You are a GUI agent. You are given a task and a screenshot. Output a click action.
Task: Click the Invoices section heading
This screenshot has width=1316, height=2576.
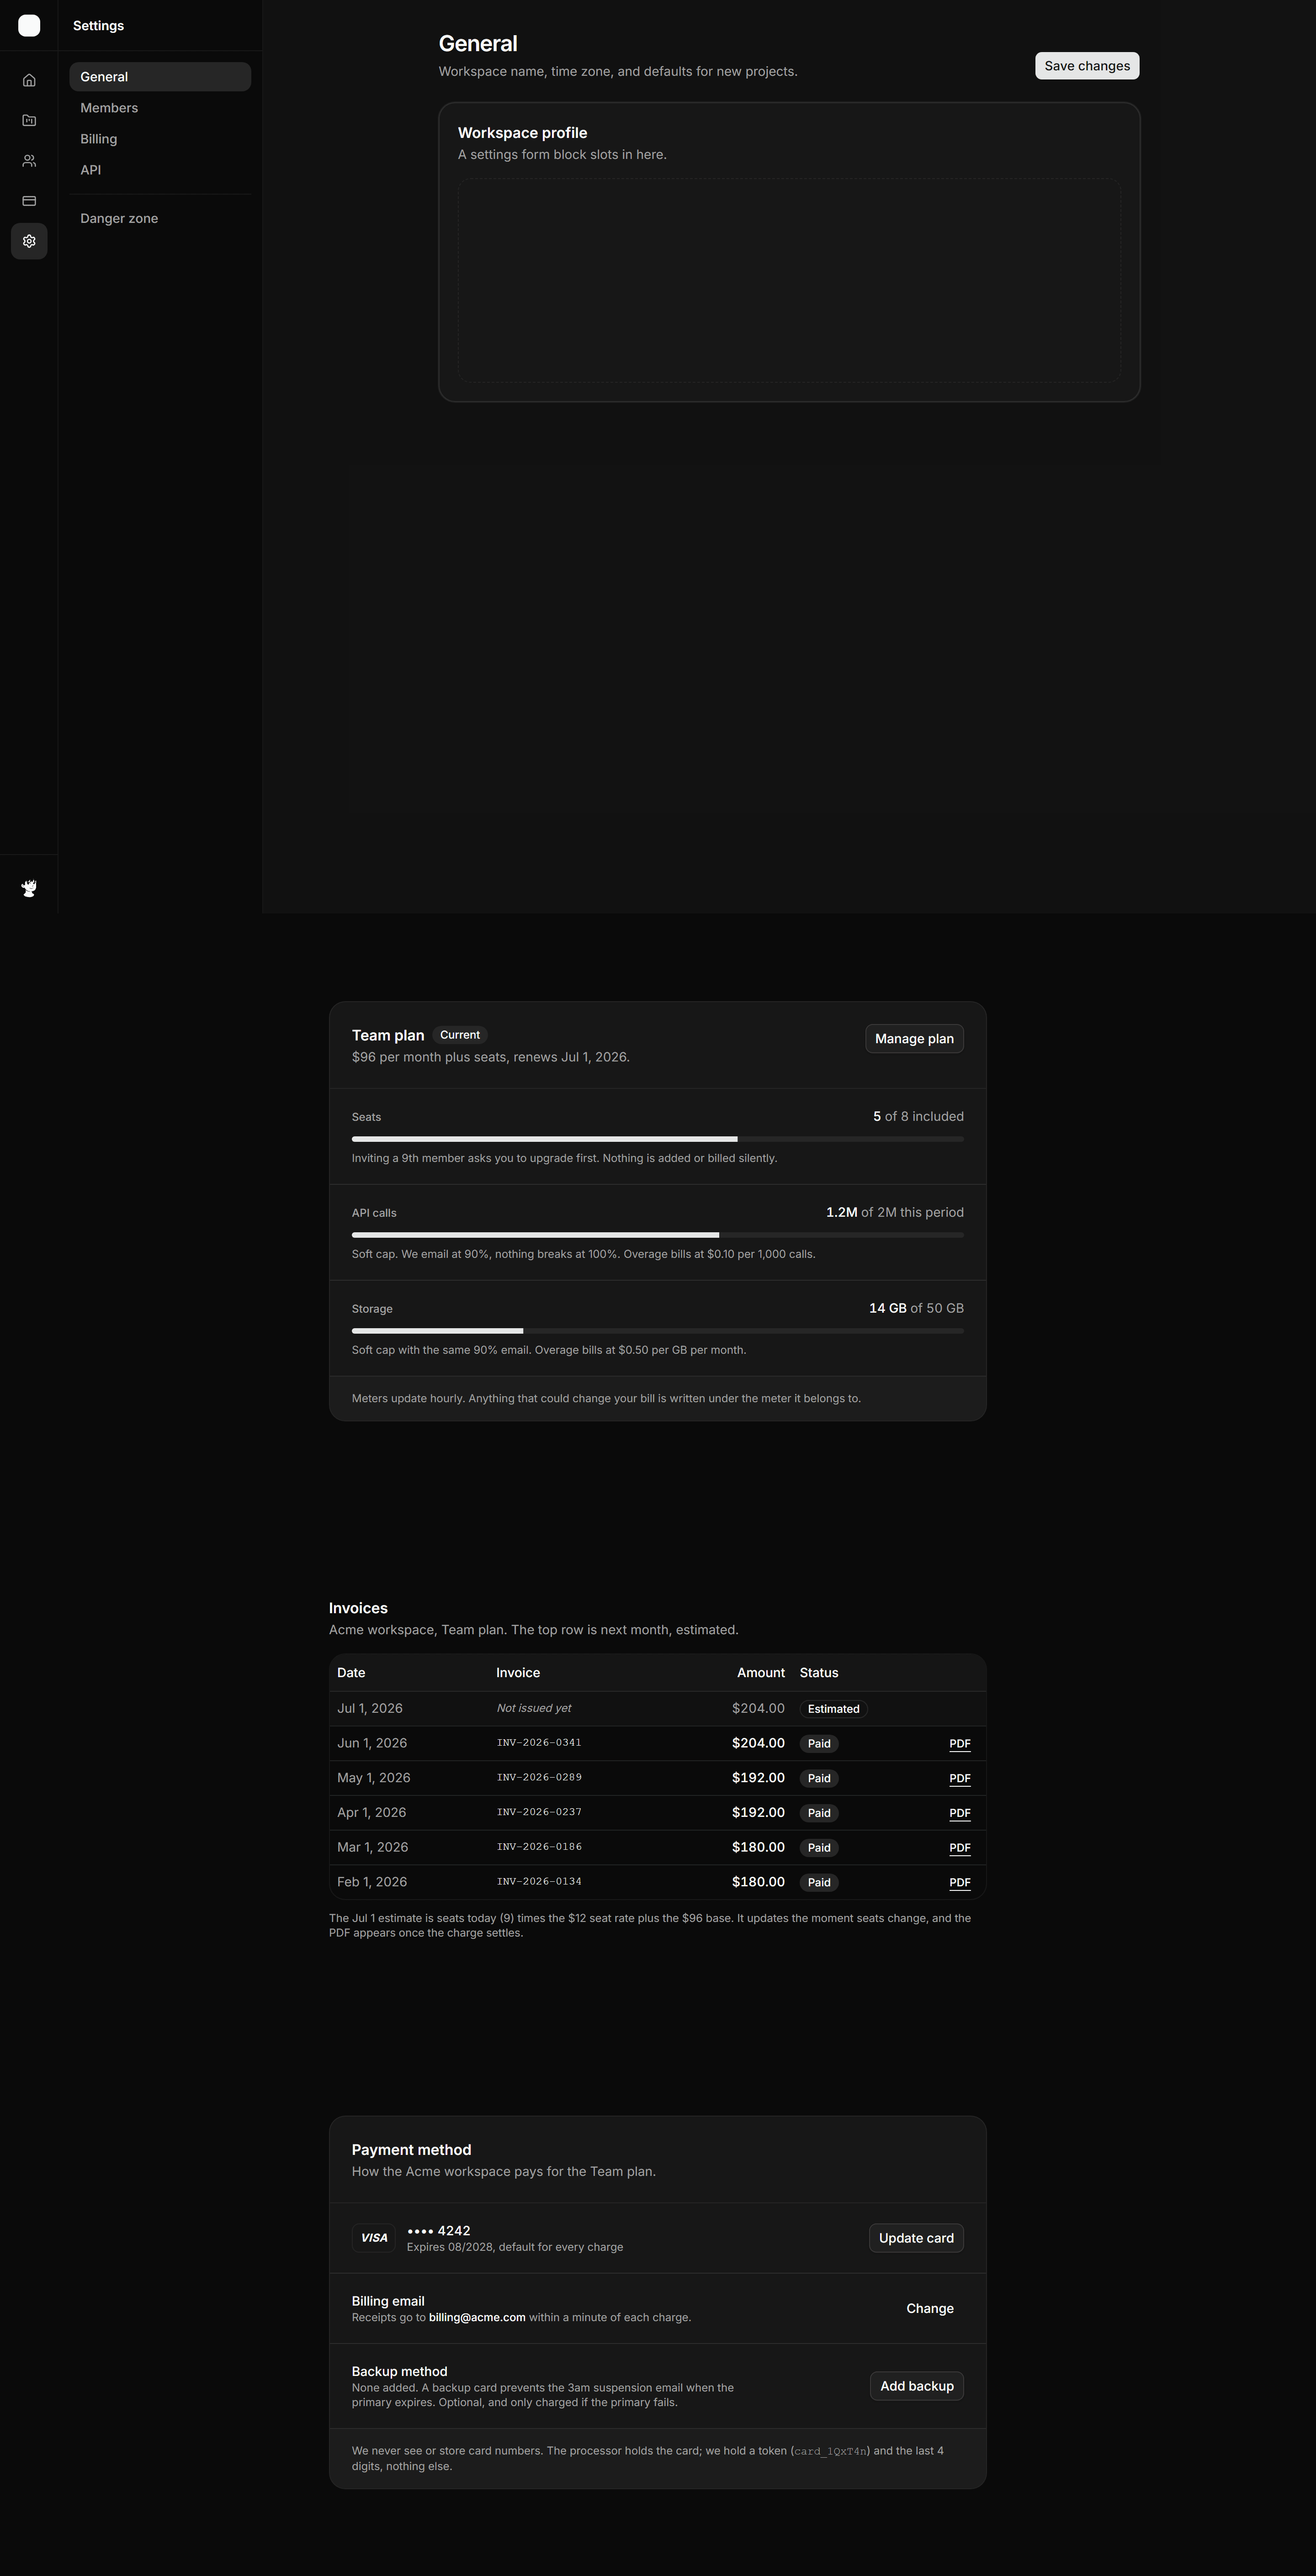coord(358,1608)
